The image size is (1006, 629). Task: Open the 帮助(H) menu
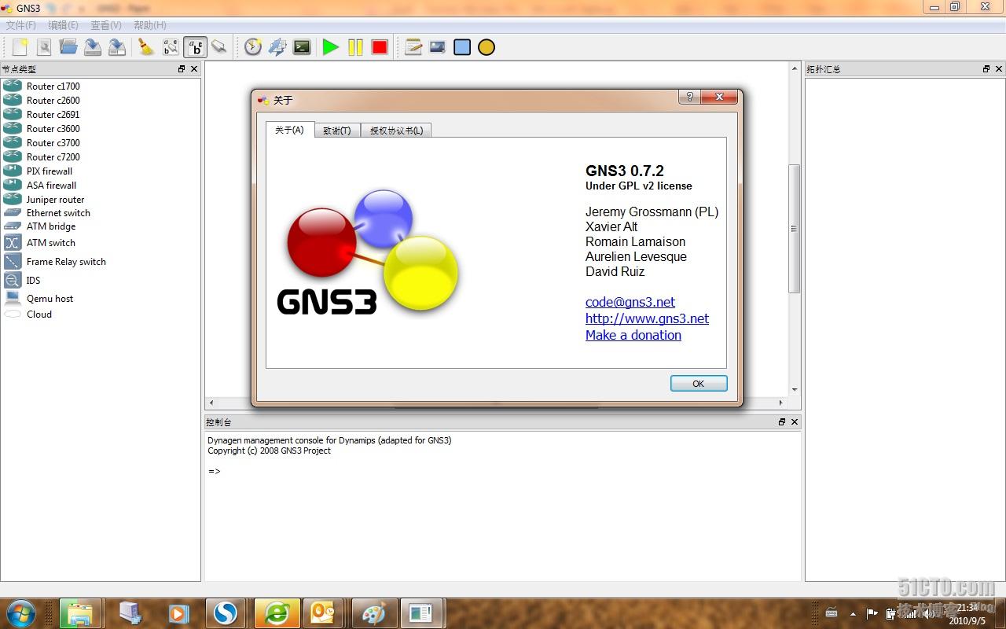[x=149, y=25]
